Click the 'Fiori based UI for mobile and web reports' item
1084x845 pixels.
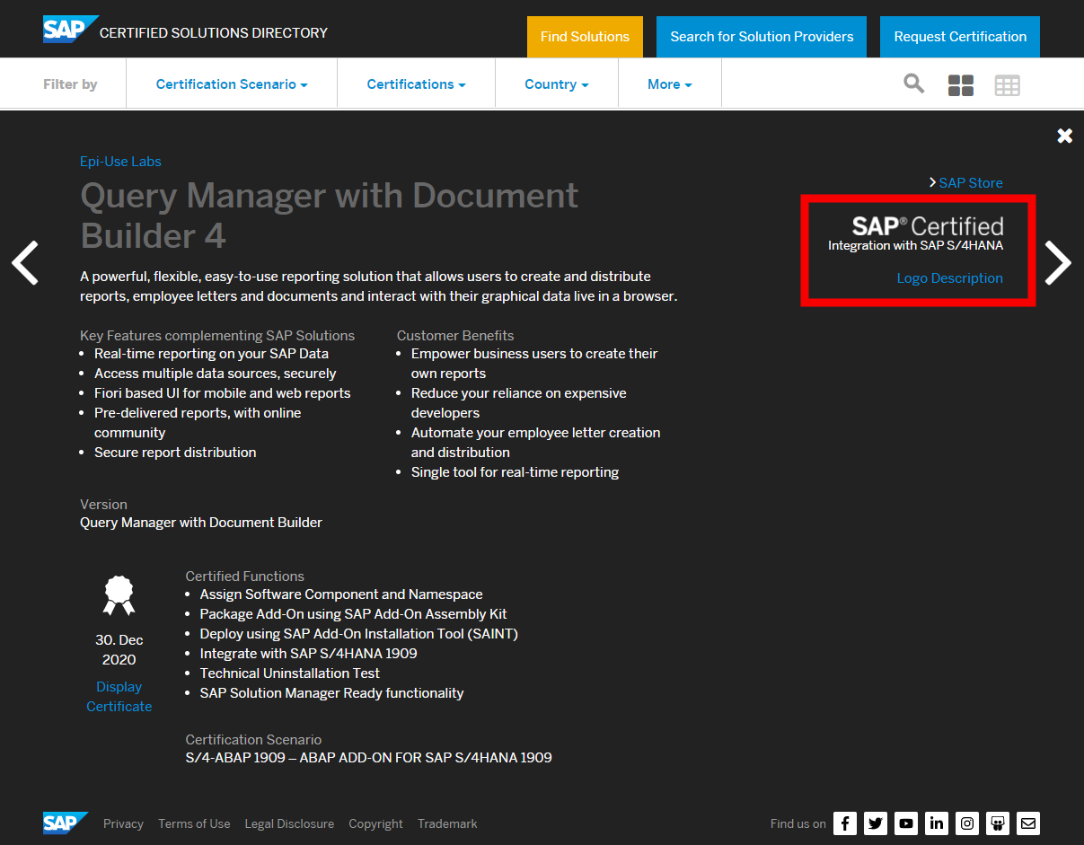(x=222, y=393)
